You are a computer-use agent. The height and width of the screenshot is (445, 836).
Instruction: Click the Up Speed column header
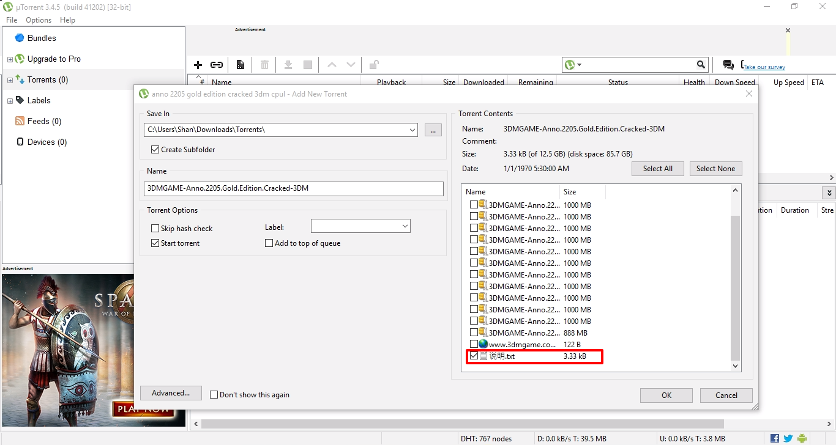click(x=788, y=83)
